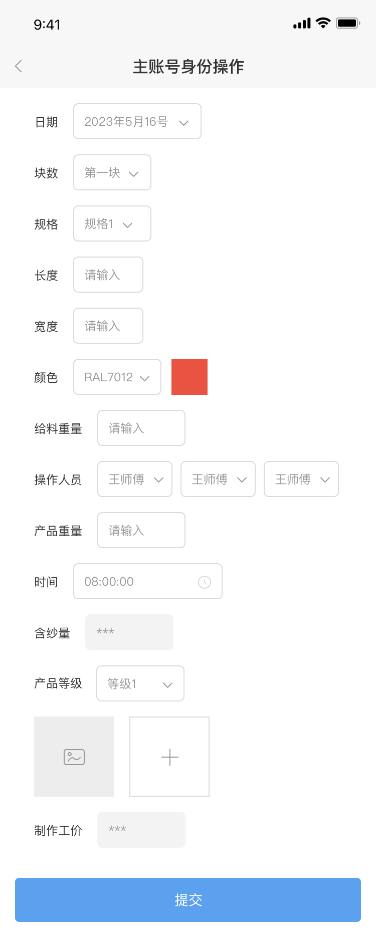Open the 规格1 specification dropdown
This screenshot has width=376, height=948.
tap(112, 223)
